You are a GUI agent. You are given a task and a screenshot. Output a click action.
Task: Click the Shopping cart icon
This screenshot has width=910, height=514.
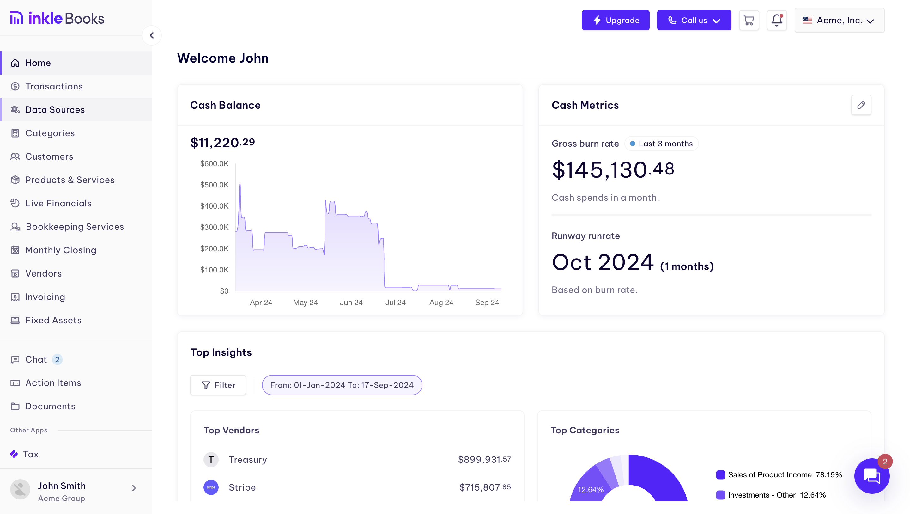[749, 20]
